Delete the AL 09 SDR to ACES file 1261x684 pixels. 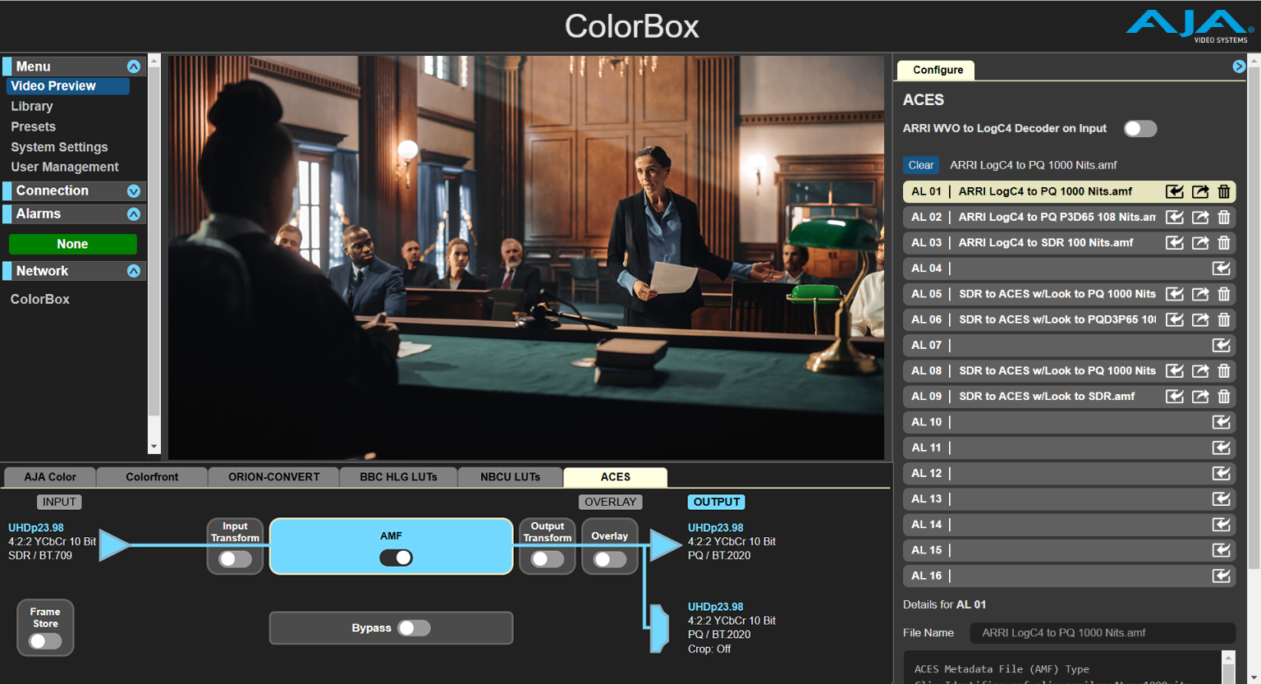1224,396
